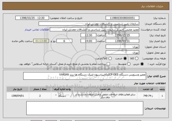Select the کالا/خدمت radio button
The image size is (172, 121).
110,59
